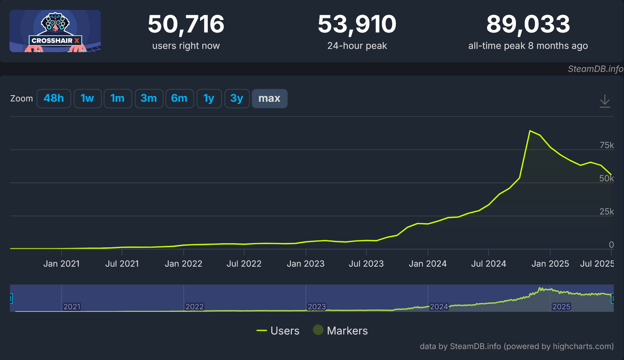Click the Jul 2022 axis label
The width and height of the screenshot is (624, 360).
pos(244,264)
